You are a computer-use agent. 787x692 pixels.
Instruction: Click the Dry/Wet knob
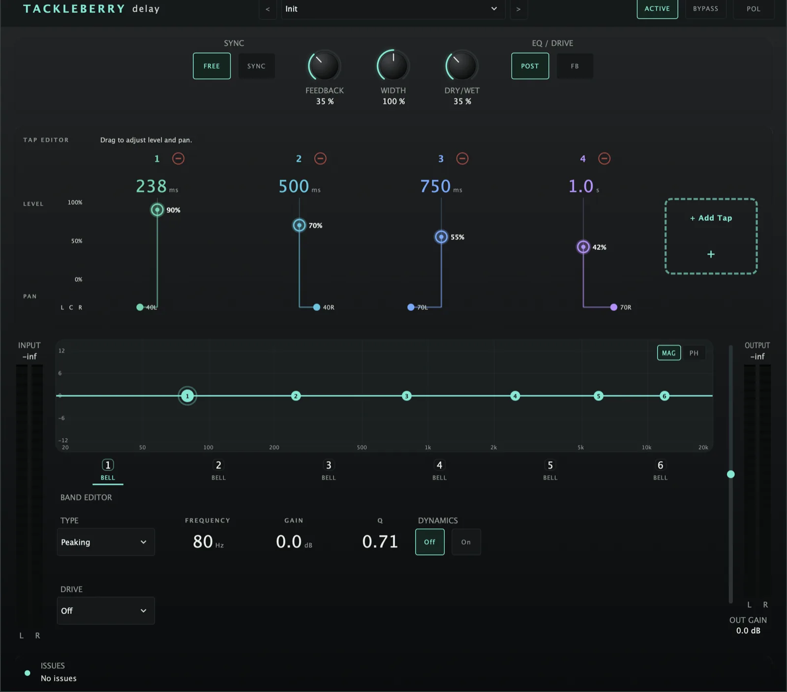[461, 65]
